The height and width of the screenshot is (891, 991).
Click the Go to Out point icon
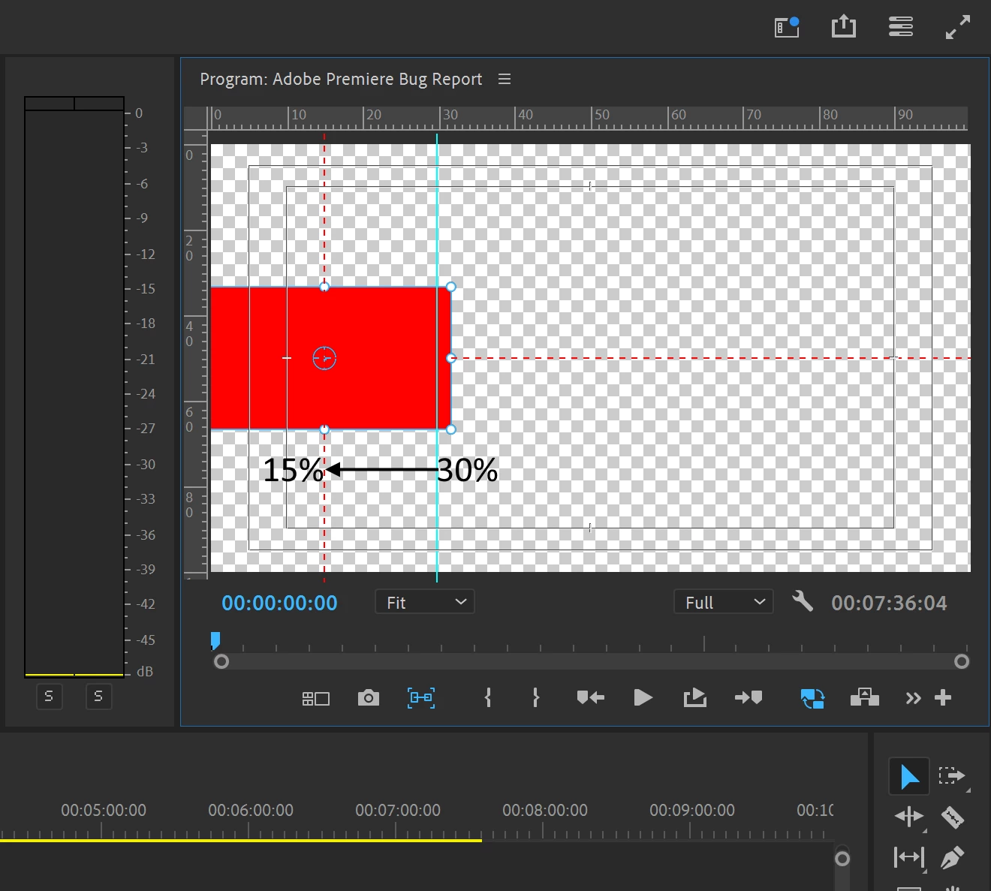[749, 698]
